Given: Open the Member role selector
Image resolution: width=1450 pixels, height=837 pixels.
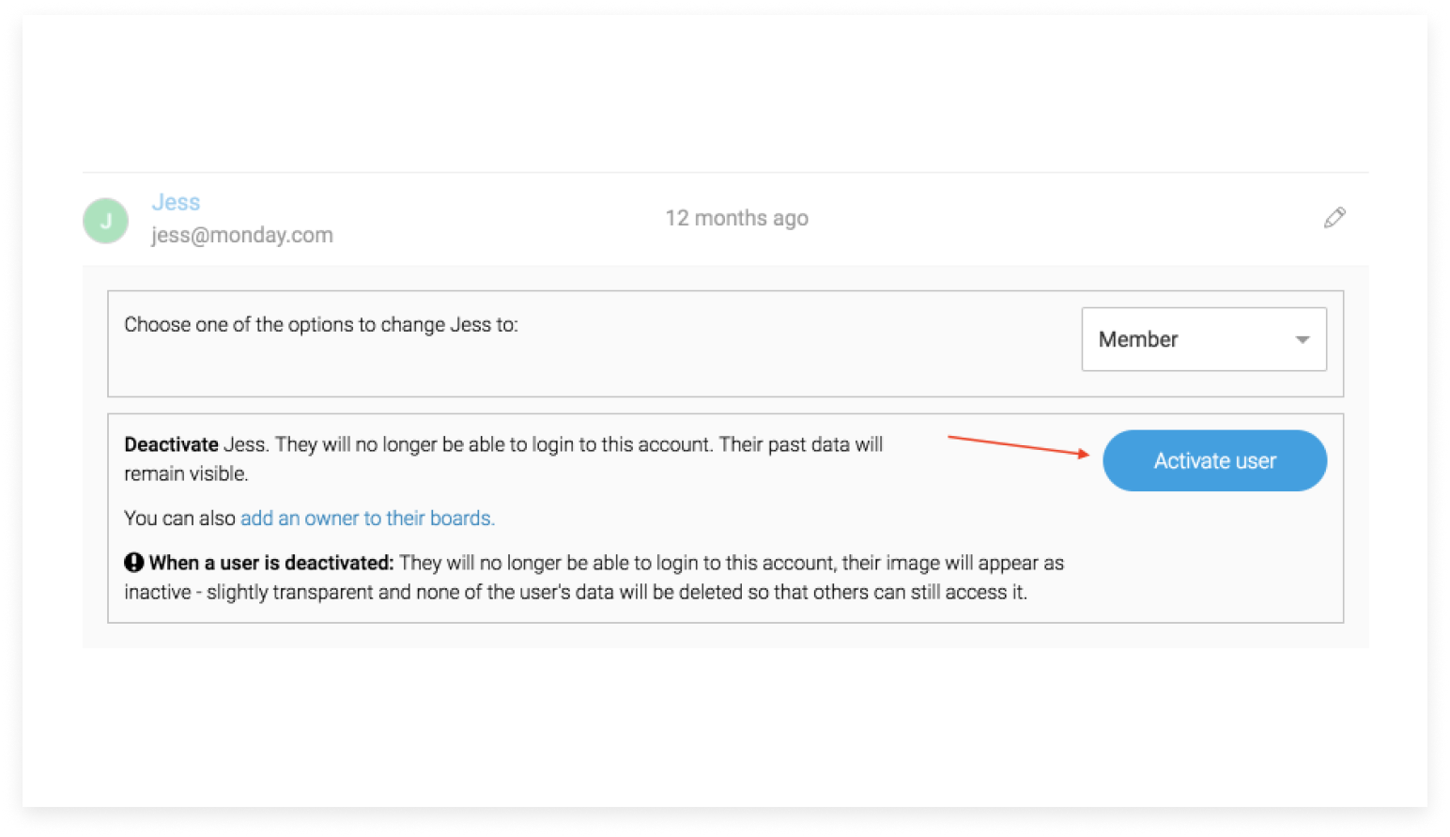Looking at the screenshot, I should pos(1183,340).
